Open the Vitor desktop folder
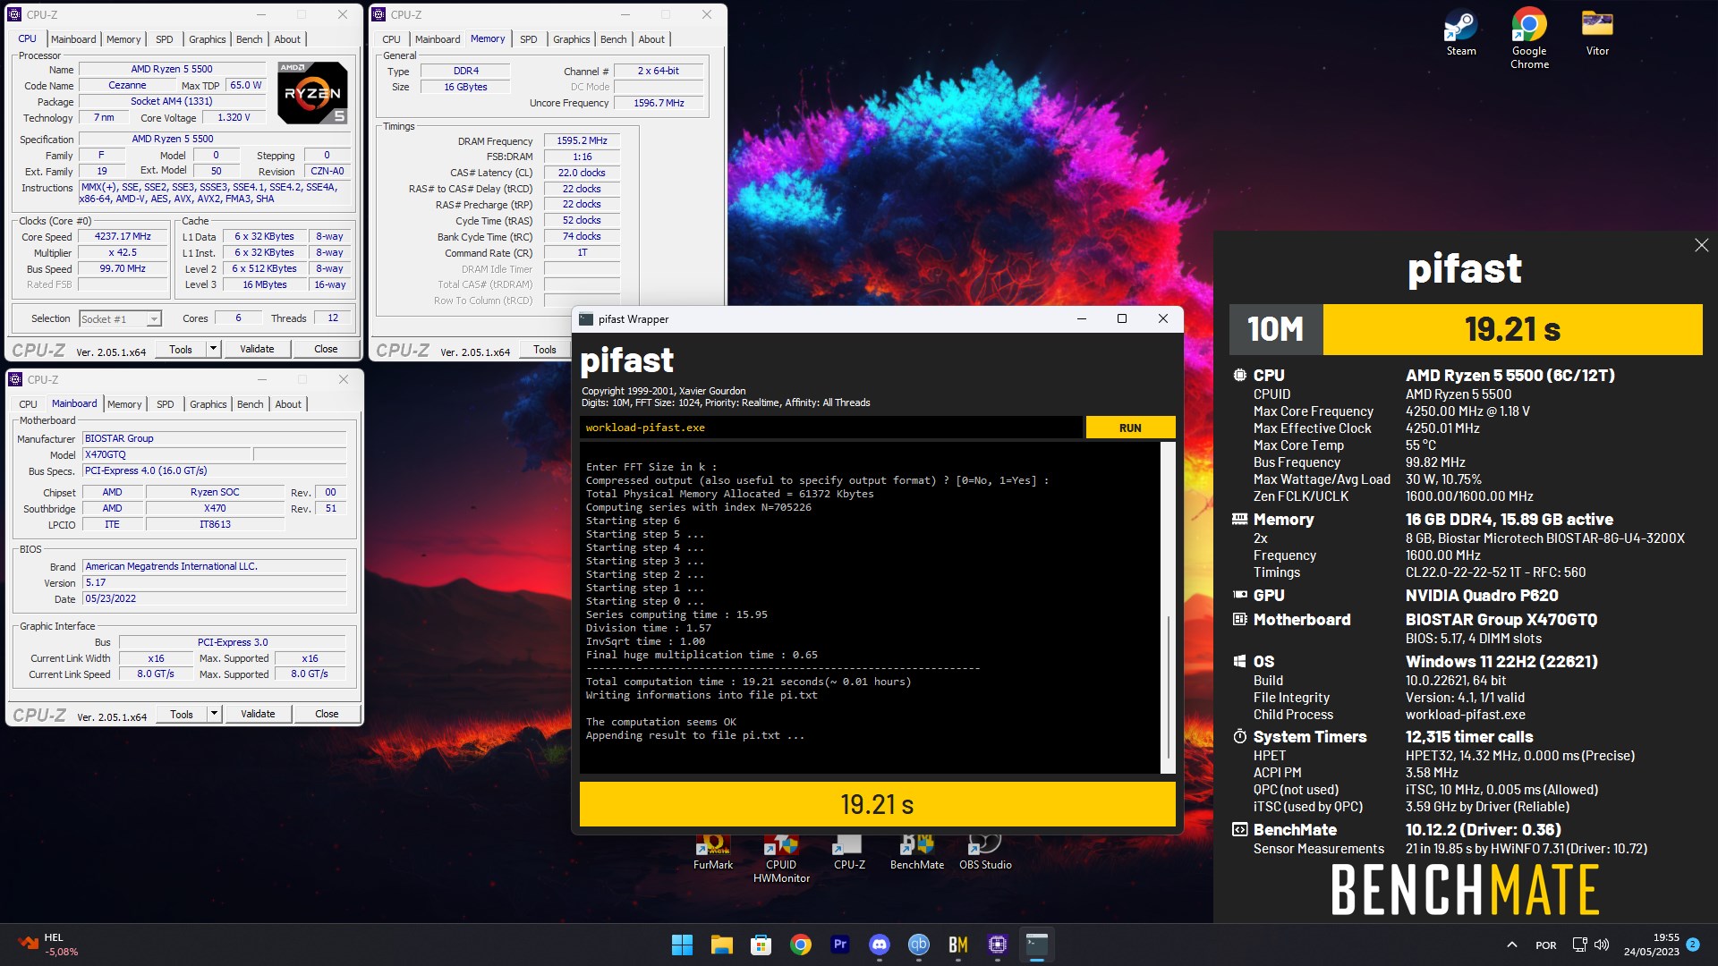The height and width of the screenshot is (966, 1718). pos(1597,33)
